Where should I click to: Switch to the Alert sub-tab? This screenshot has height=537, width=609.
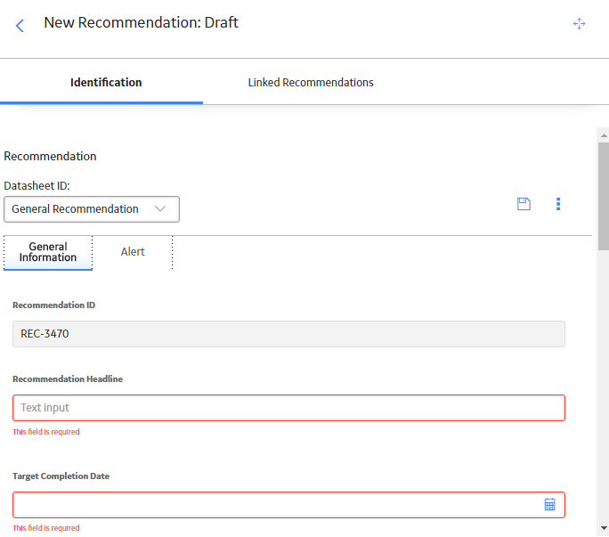[x=133, y=252]
